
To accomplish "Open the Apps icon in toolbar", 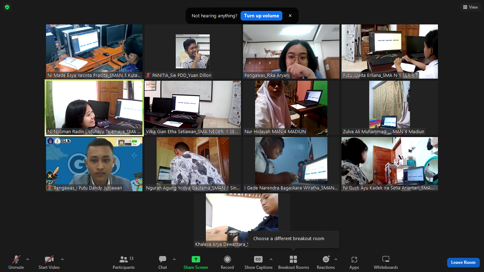I will point(354,260).
